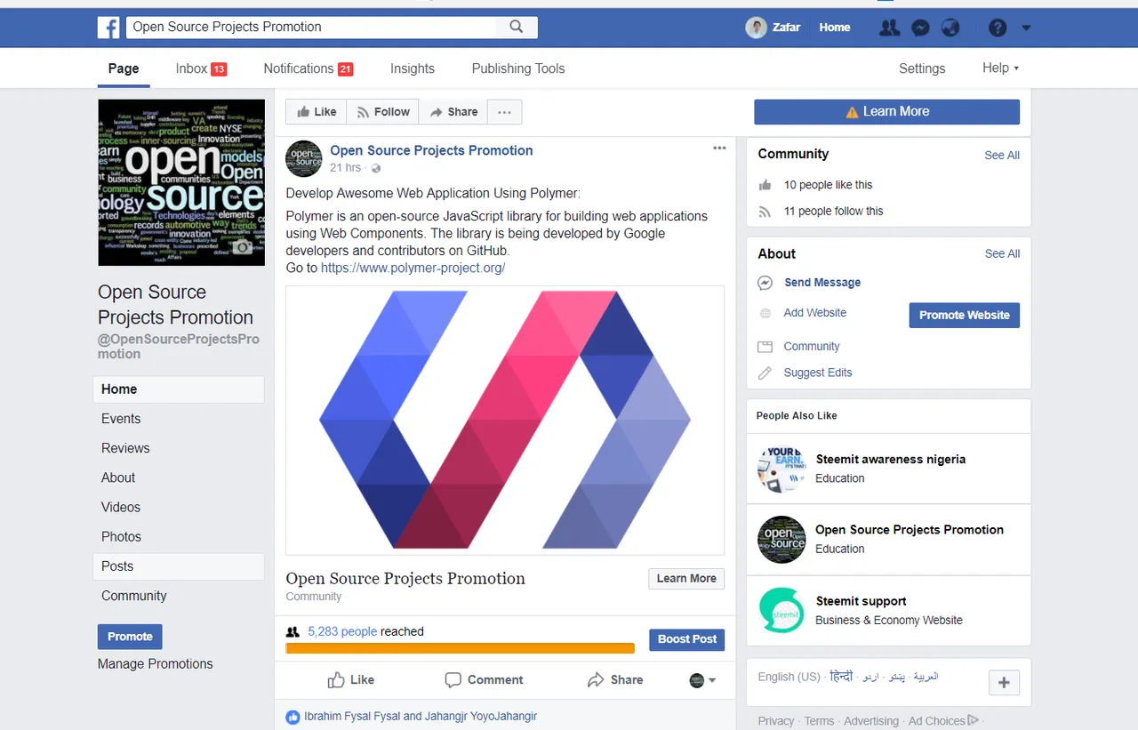
Task: Click the Facebook logo icon
Action: point(108,28)
